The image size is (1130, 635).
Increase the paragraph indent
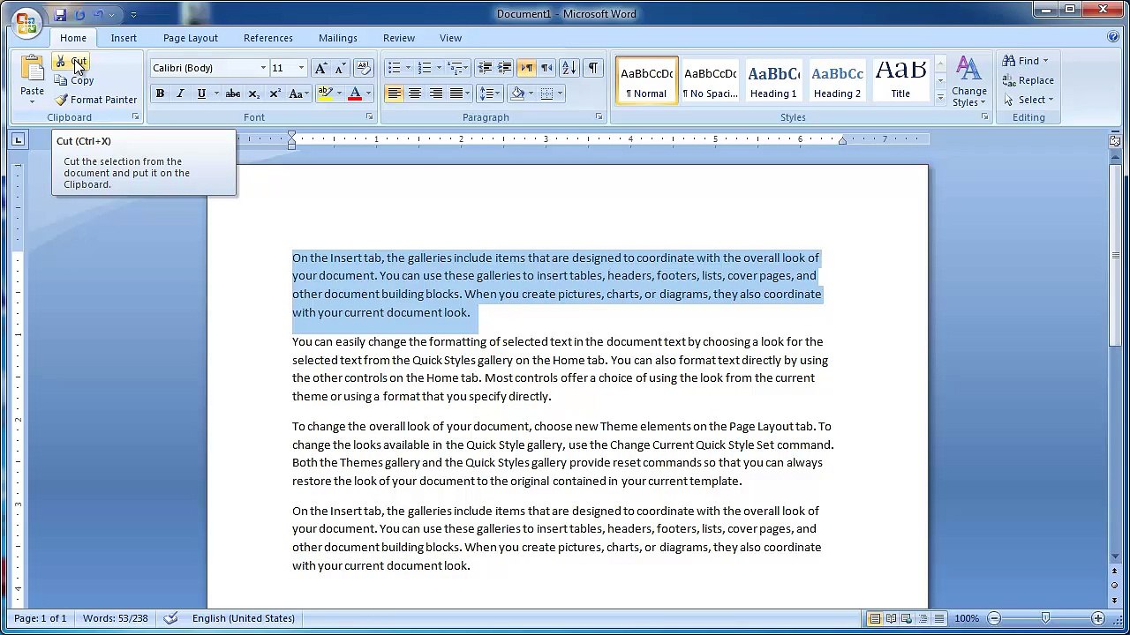[504, 68]
